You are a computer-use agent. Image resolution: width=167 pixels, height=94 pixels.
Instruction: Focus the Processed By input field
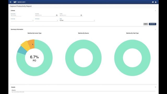16,15
